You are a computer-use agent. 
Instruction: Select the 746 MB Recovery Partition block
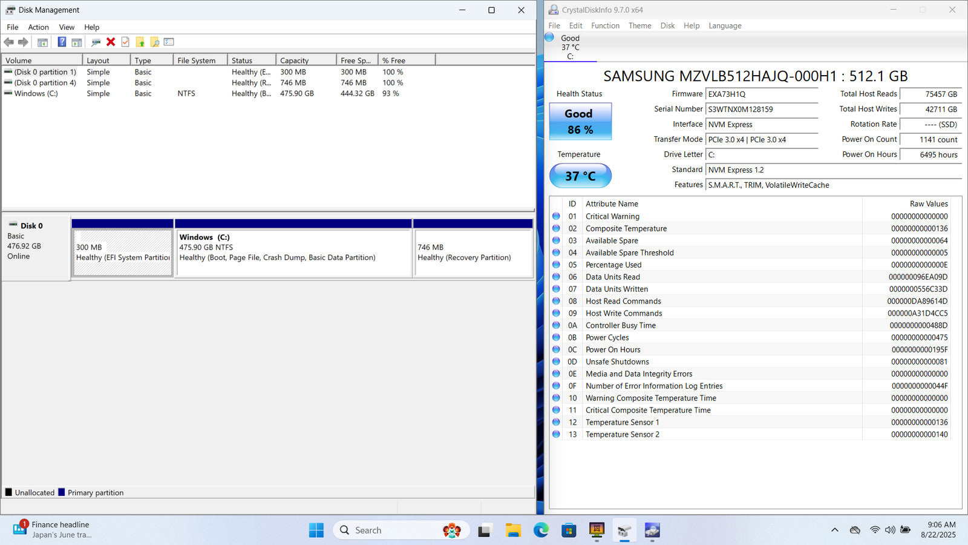[x=473, y=253]
